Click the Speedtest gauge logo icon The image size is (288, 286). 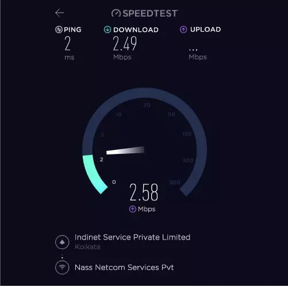point(116,13)
